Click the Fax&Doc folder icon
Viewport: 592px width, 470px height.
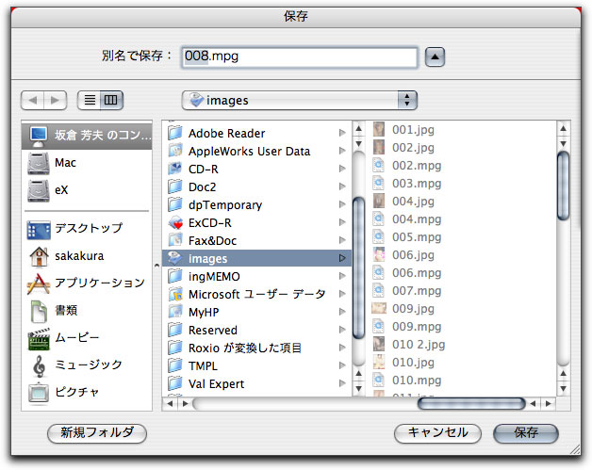point(174,240)
